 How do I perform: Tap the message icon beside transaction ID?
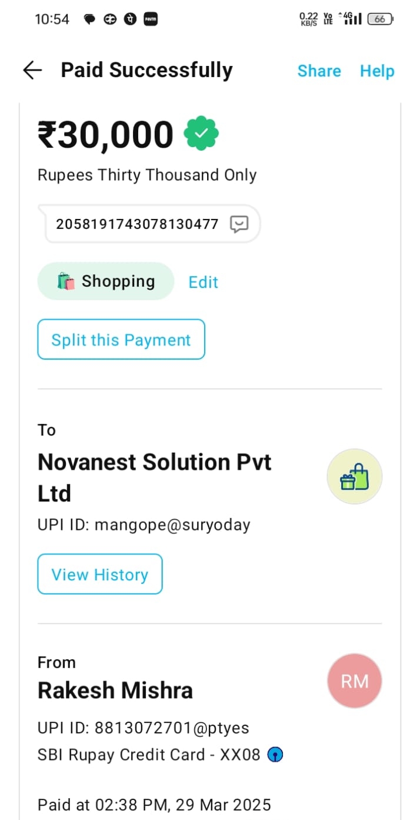pyautogui.click(x=239, y=224)
